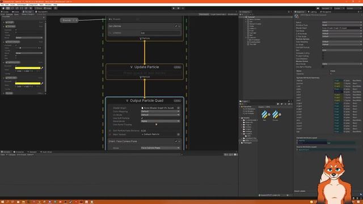Image resolution: width=363 pixels, height=204 pixels.
Task: Open the Visual Effect asset icon in Inspector header
Action: 297,16
